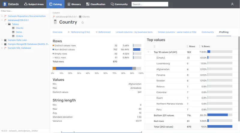
Task: Click the Glossary book icon
Action: [x=69, y=4]
